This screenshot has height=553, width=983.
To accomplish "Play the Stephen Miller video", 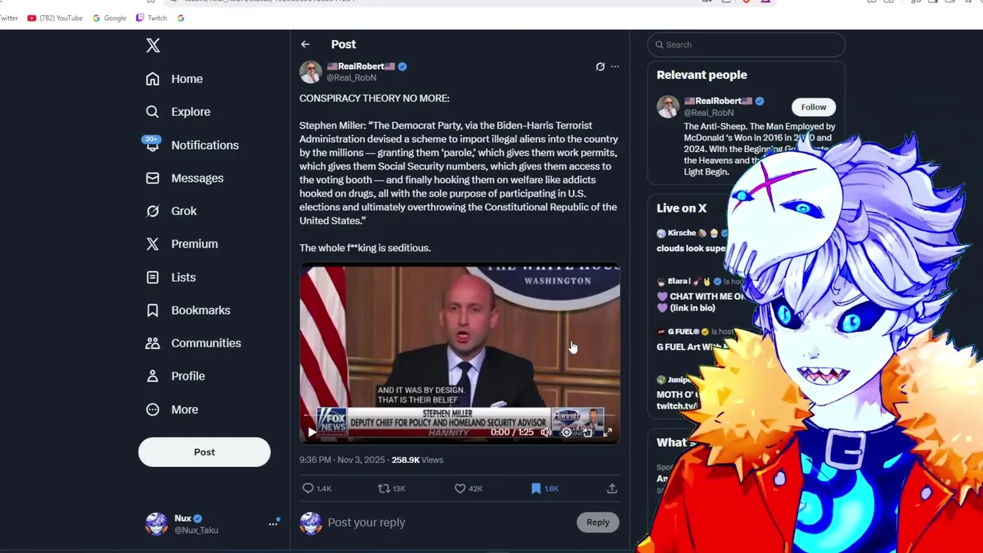I will [312, 432].
